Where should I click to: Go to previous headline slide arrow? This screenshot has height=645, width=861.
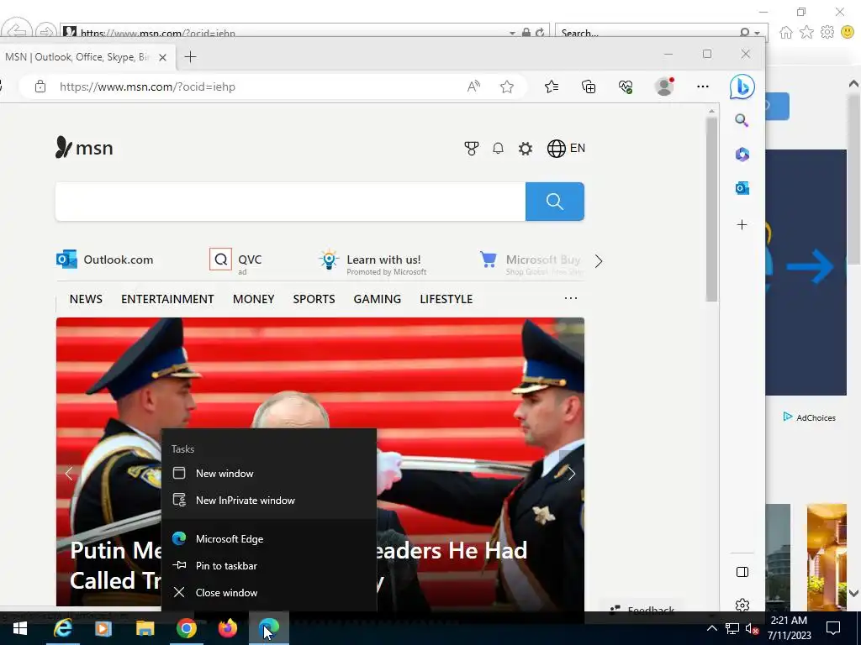pos(69,474)
